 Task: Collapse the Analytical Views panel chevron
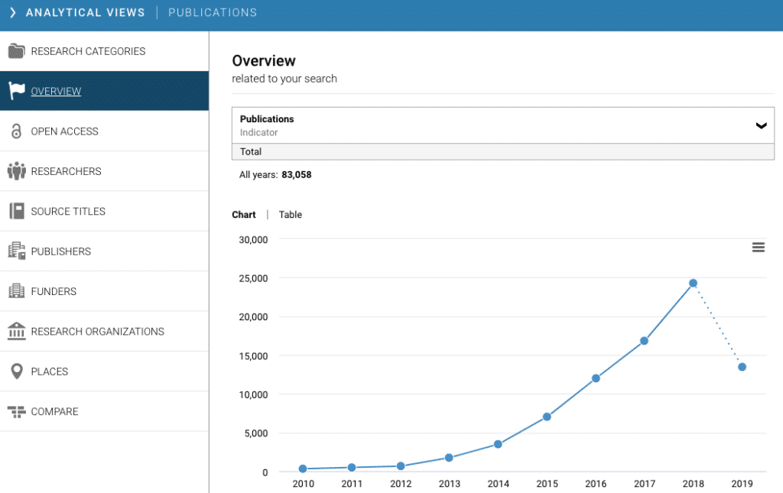click(12, 12)
